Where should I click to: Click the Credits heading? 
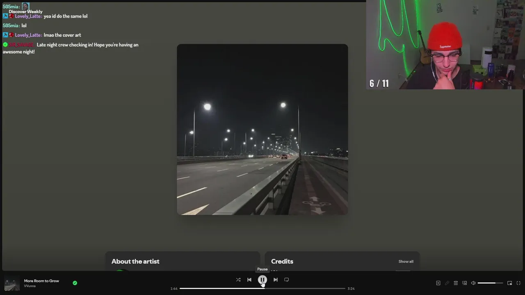point(282,261)
